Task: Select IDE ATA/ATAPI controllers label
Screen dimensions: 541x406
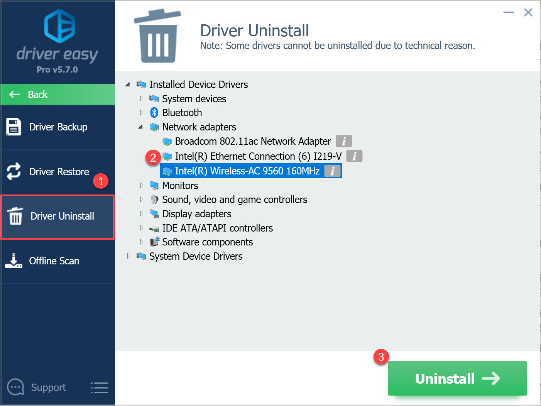Action: point(218,228)
